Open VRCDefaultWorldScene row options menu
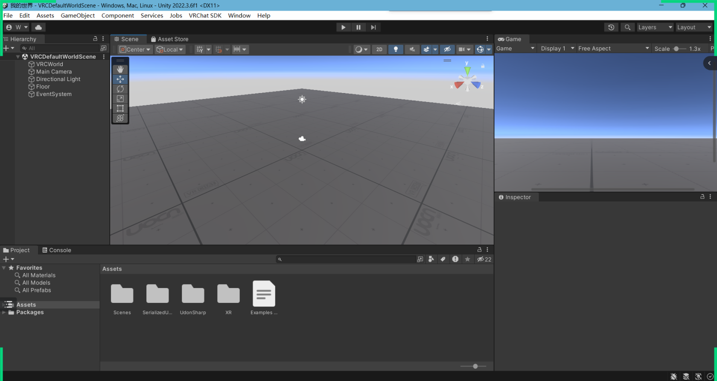This screenshot has height=381, width=717. pos(104,57)
